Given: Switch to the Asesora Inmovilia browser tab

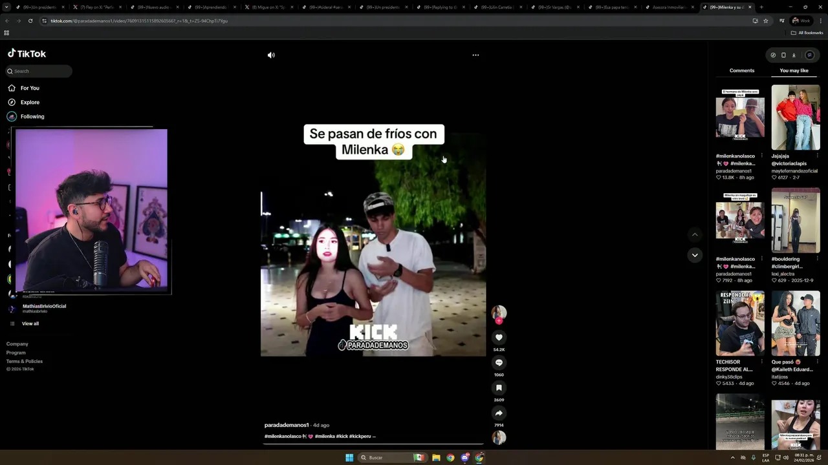Looking at the screenshot, I should [x=671, y=7].
